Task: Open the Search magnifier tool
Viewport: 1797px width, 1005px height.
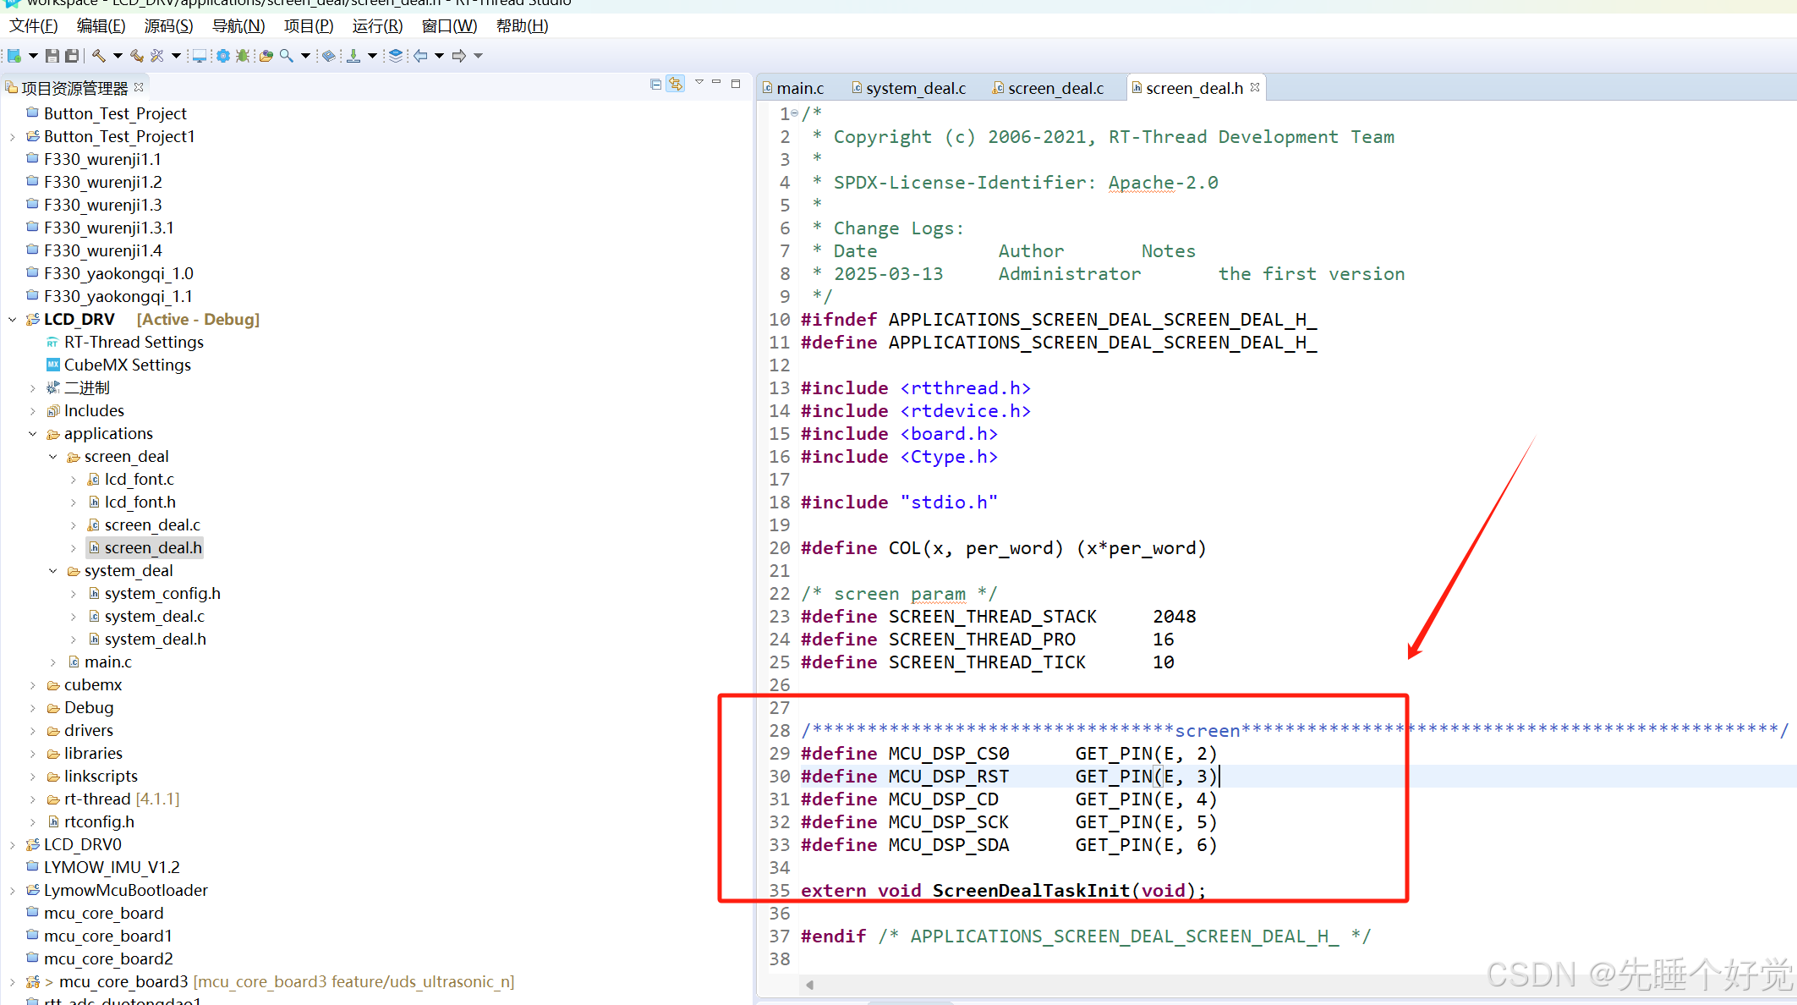Action: (287, 56)
